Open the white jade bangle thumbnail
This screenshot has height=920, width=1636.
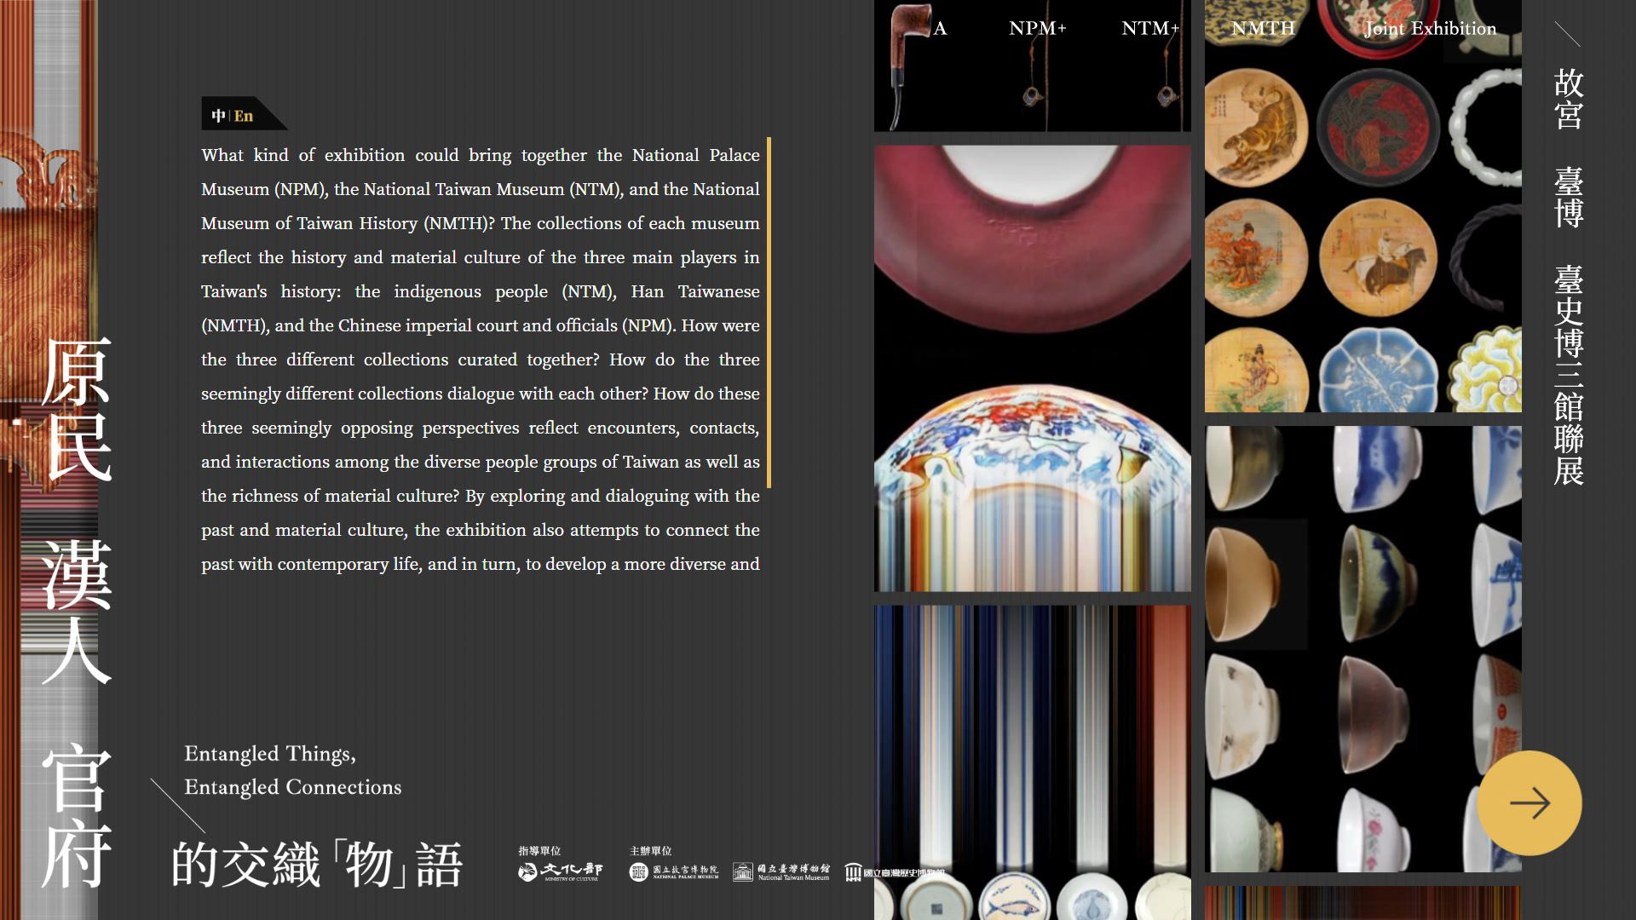pos(1487,128)
